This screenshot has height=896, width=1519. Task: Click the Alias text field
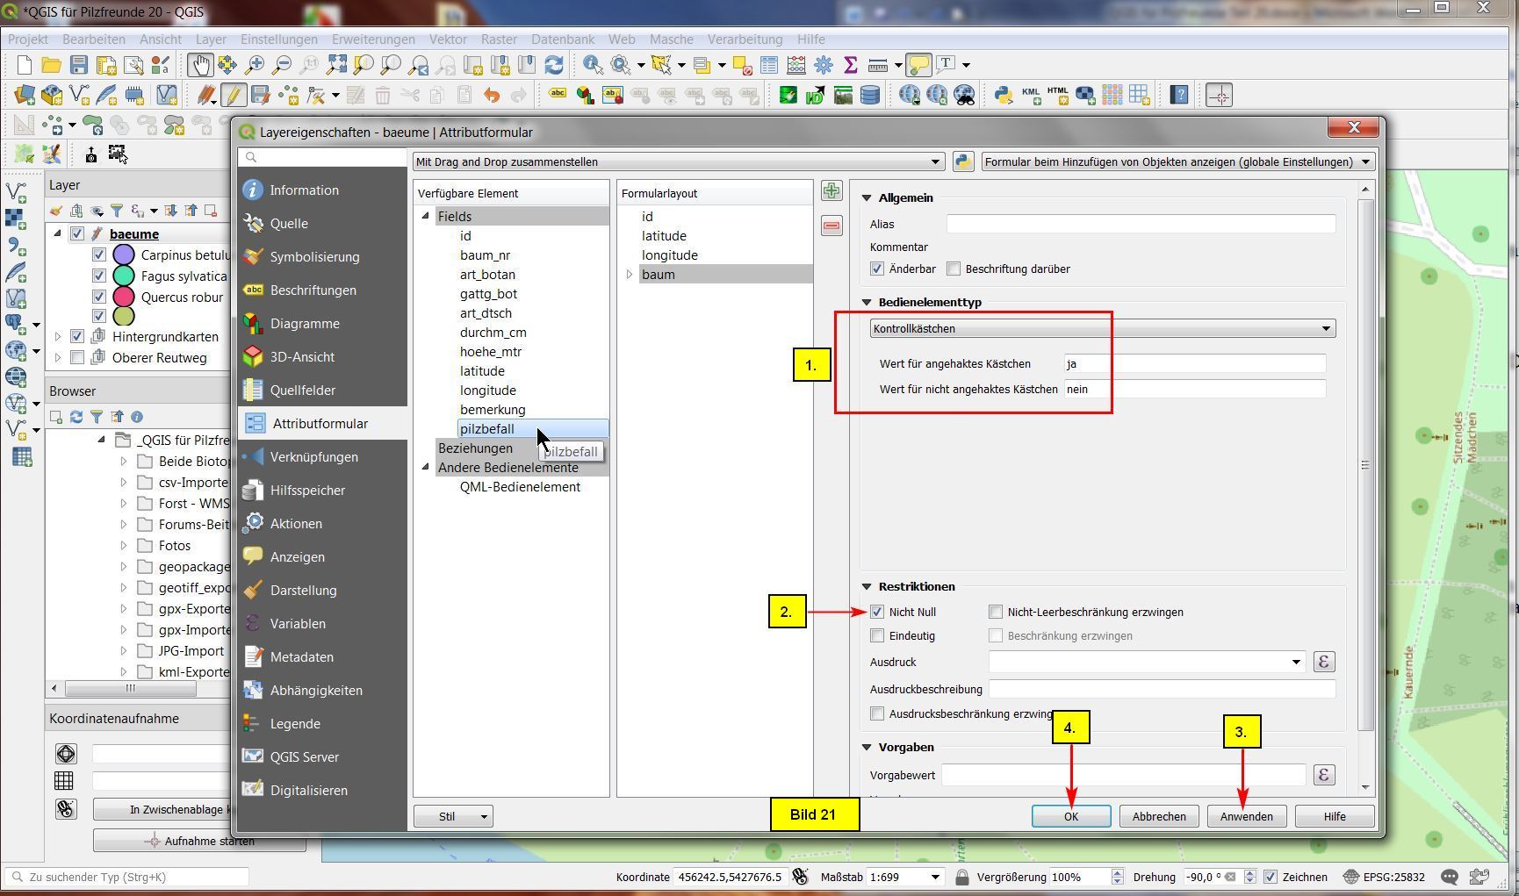(1140, 225)
